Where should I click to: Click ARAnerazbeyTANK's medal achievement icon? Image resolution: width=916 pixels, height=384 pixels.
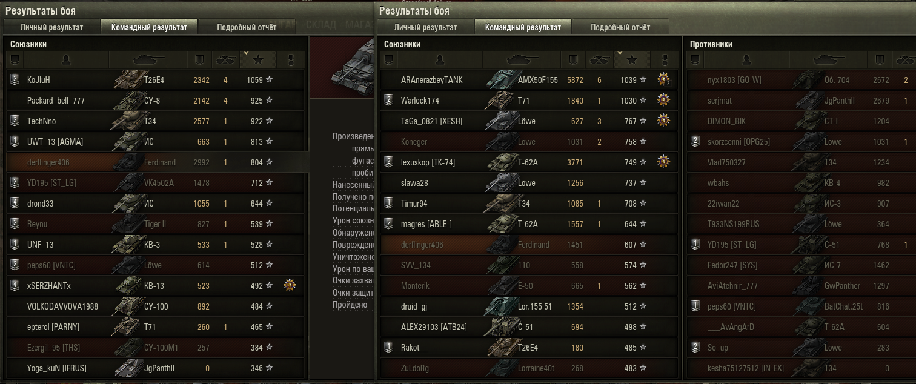[x=665, y=80]
